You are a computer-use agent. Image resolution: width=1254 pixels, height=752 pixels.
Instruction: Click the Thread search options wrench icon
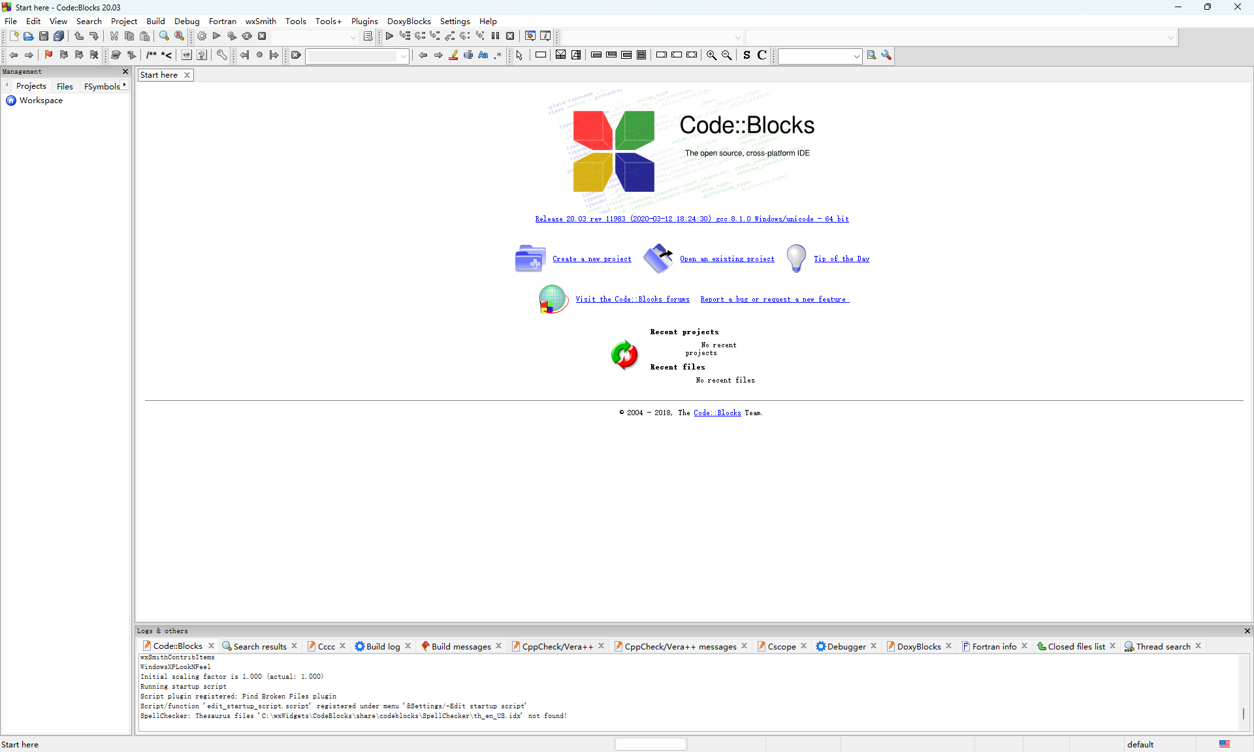click(x=886, y=55)
